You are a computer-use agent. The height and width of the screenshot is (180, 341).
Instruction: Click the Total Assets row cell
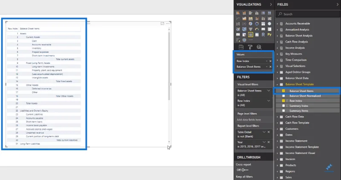(x=32, y=103)
